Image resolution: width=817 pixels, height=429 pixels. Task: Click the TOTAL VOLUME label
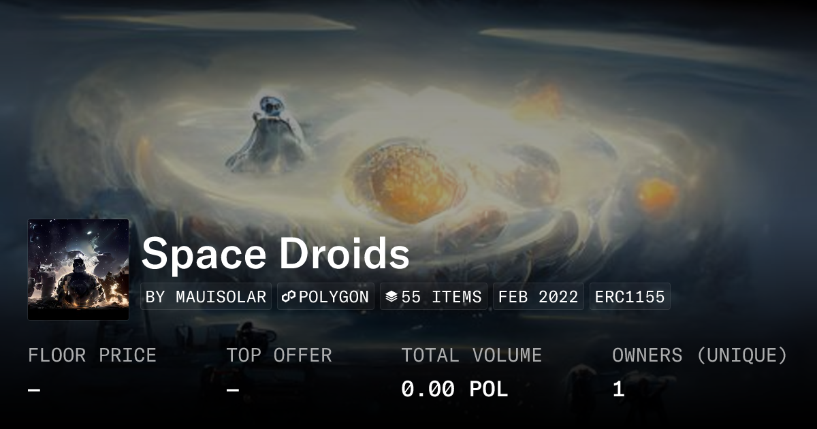[x=471, y=355]
